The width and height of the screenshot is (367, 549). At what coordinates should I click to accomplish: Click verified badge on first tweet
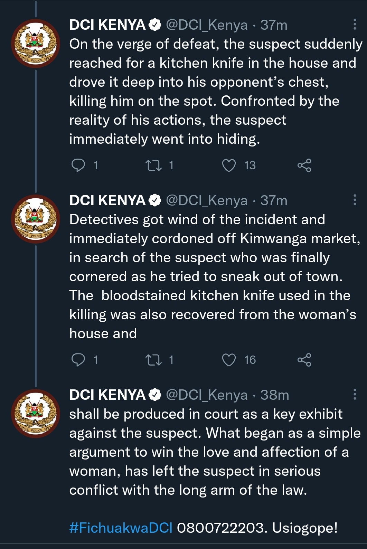click(155, 25)
